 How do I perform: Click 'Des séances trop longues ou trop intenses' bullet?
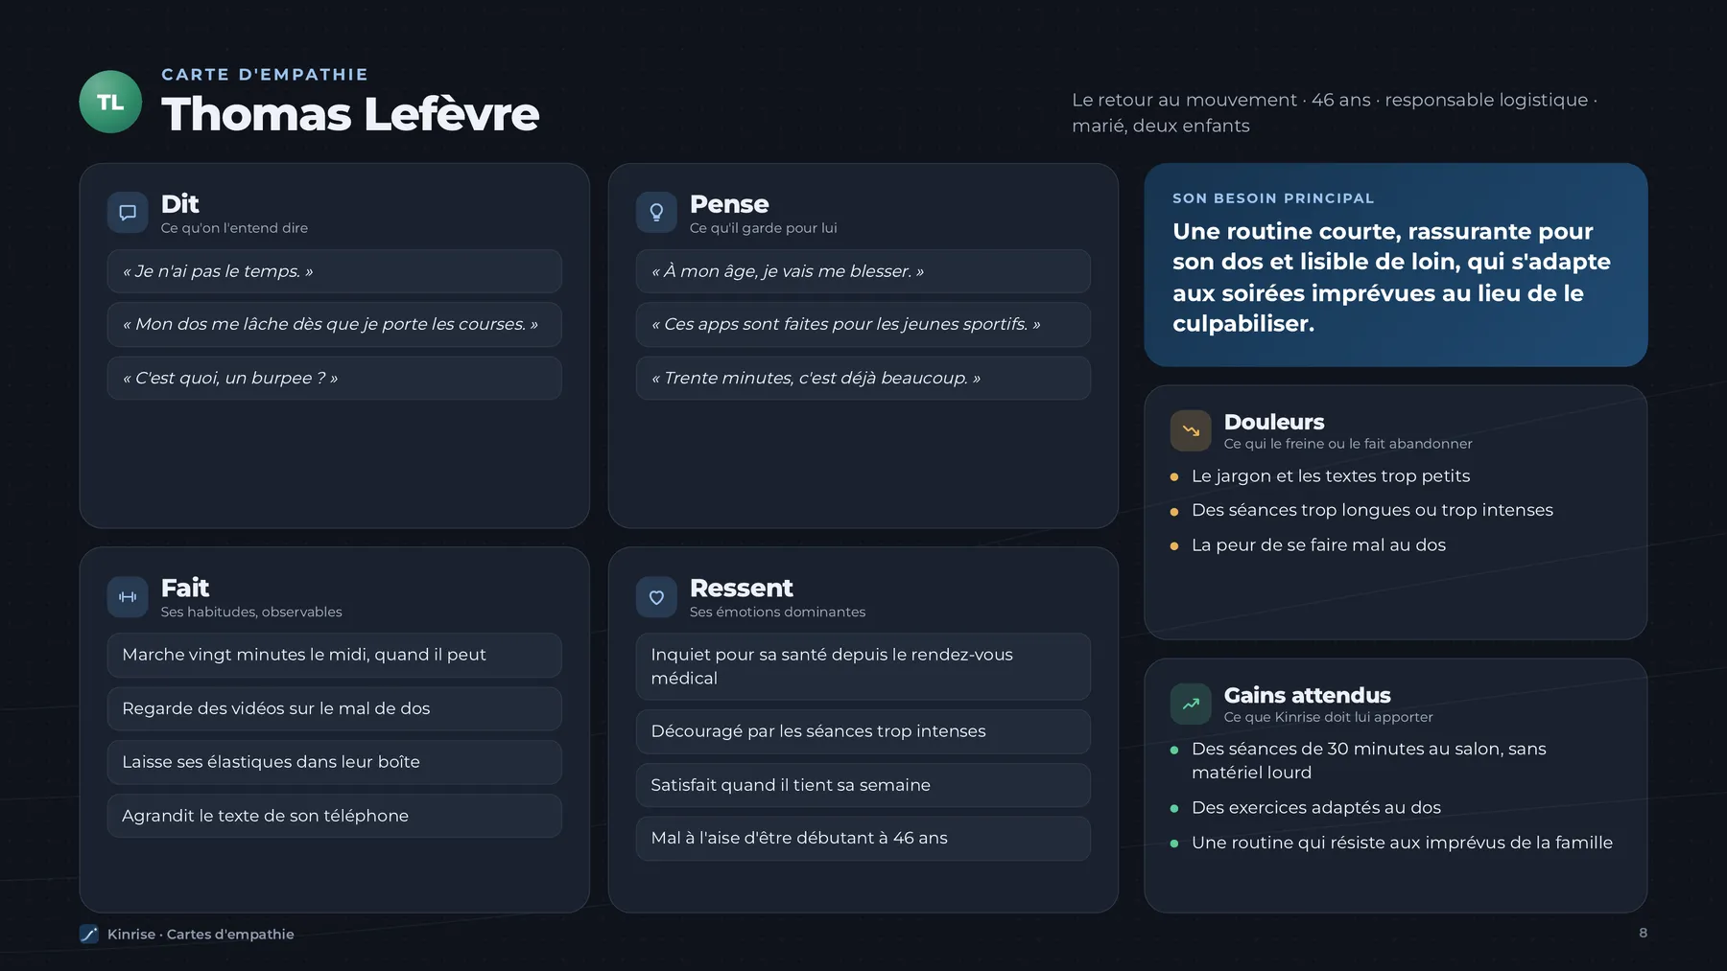(1372, 510)
